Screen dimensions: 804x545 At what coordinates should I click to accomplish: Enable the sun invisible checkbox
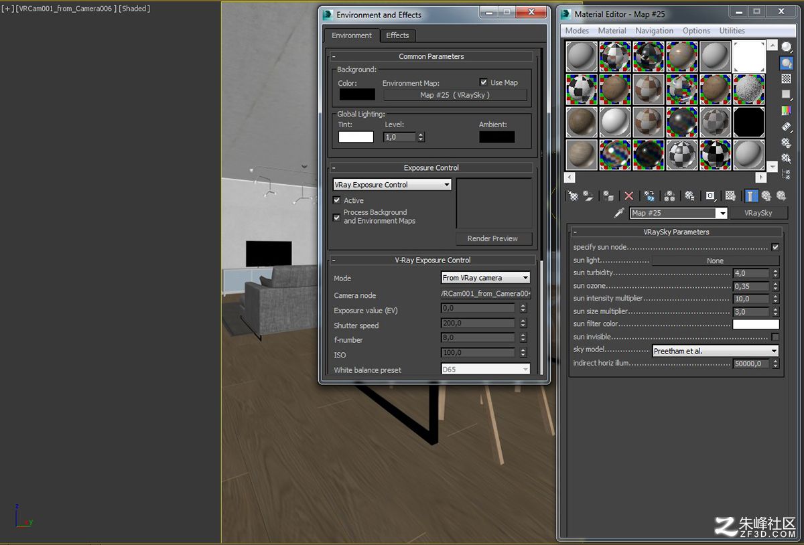point(775,337)
